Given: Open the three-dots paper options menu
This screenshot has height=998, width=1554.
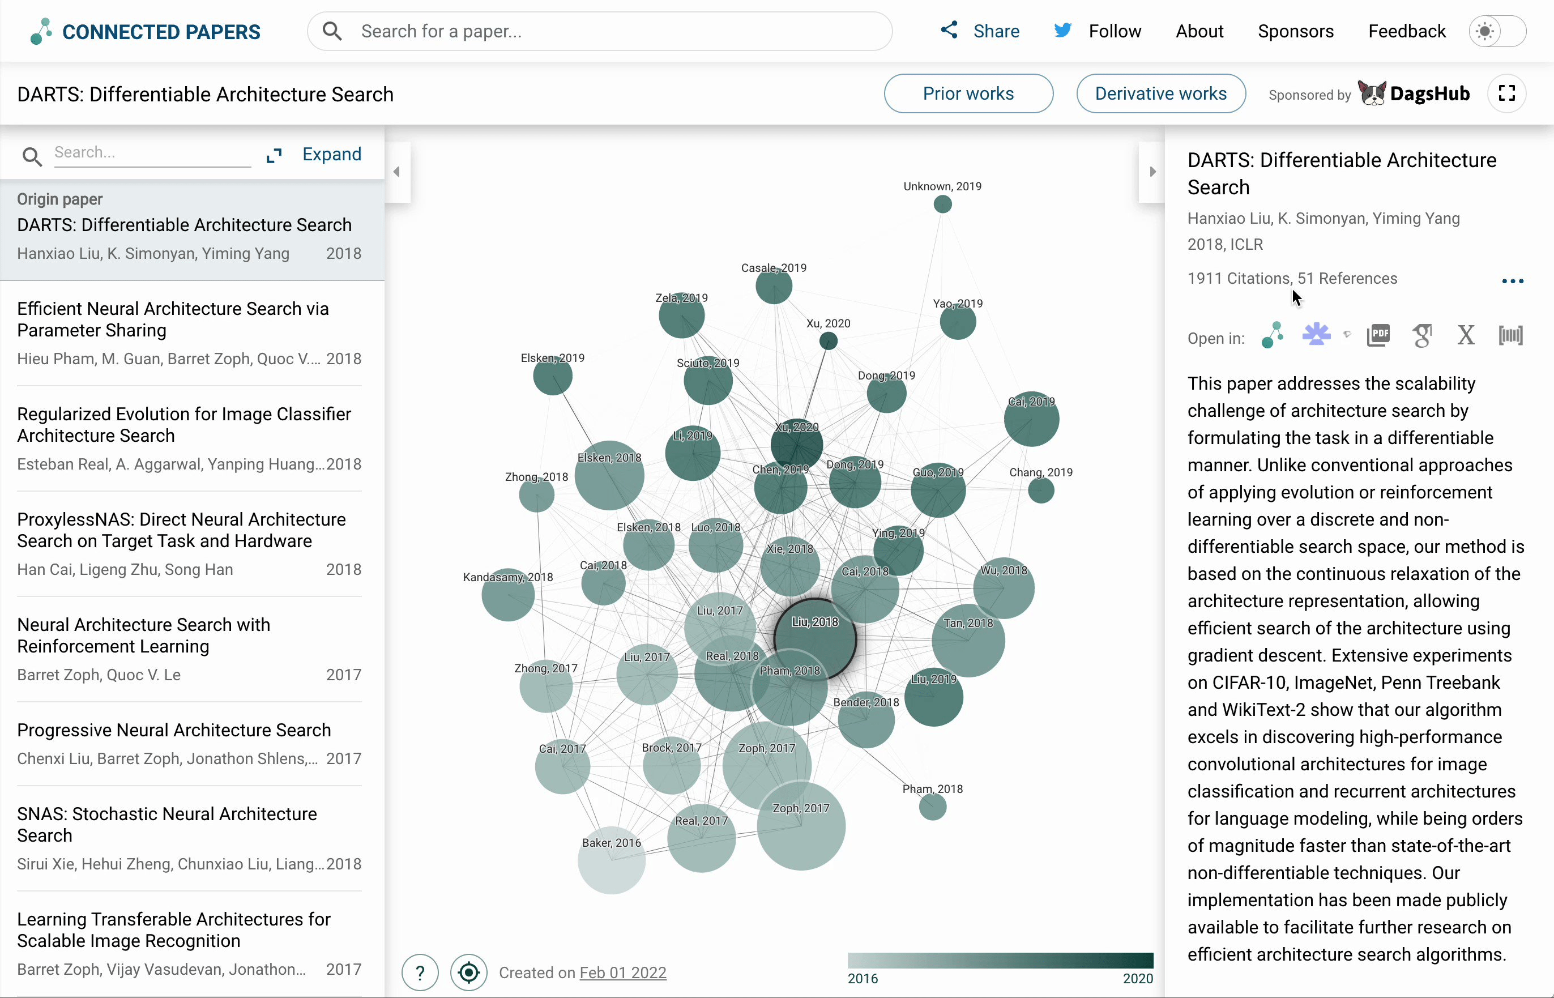Looking at the screenshot, I should (x=1512, y=282).
